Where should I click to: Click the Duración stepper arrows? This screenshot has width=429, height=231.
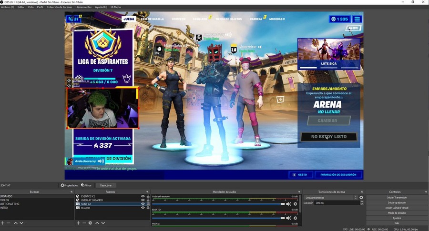(362, 203)
